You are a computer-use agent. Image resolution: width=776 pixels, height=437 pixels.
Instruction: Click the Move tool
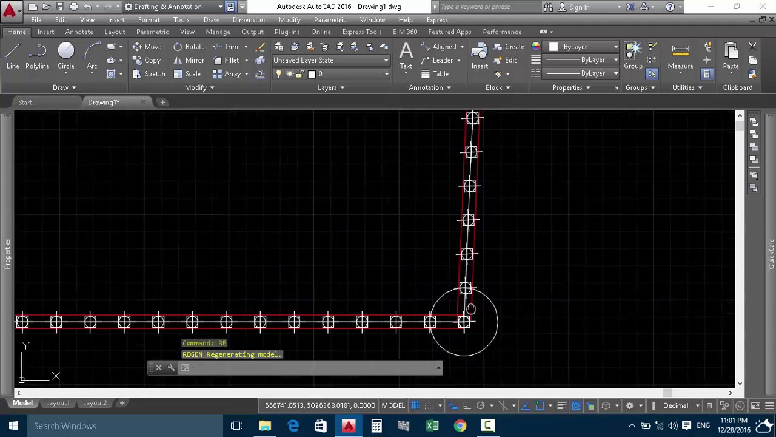coord(147,47)
